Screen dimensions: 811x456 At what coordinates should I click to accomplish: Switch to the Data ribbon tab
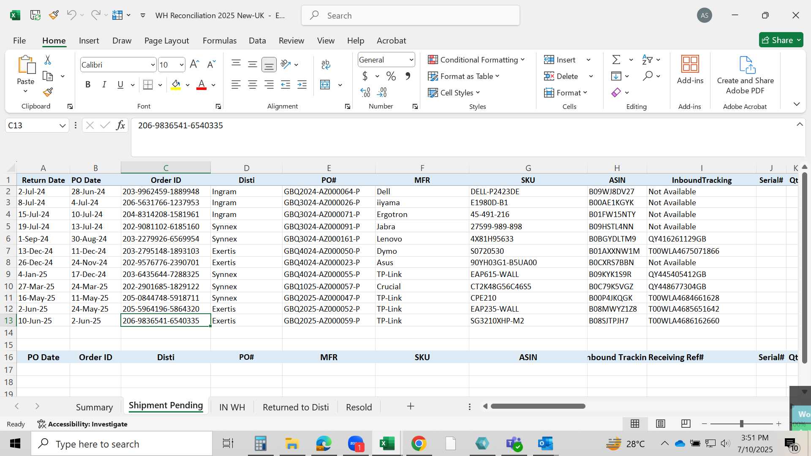pyautogui.click(x=257, y=41)
